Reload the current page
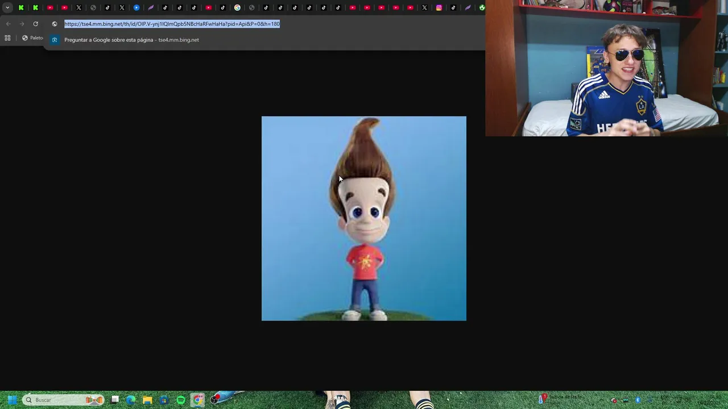This screenshot has height=409, width=728. pyautogui.click(x=35, y=24)
